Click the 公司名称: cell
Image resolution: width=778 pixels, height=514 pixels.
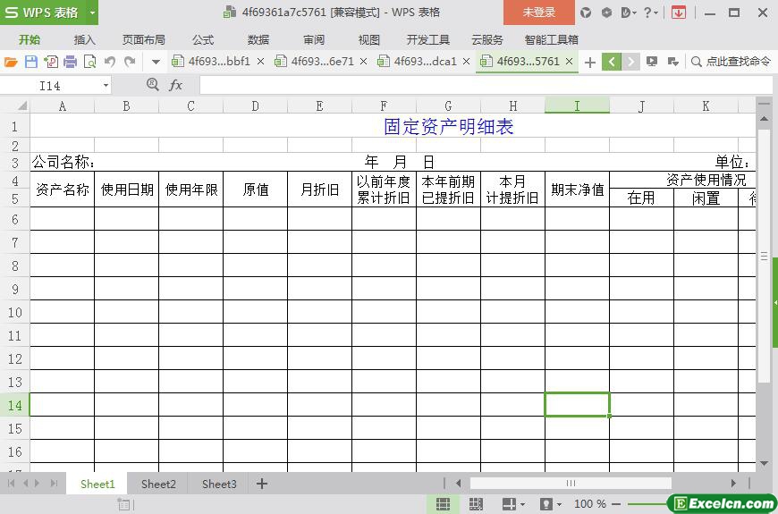tap(62, 162)
